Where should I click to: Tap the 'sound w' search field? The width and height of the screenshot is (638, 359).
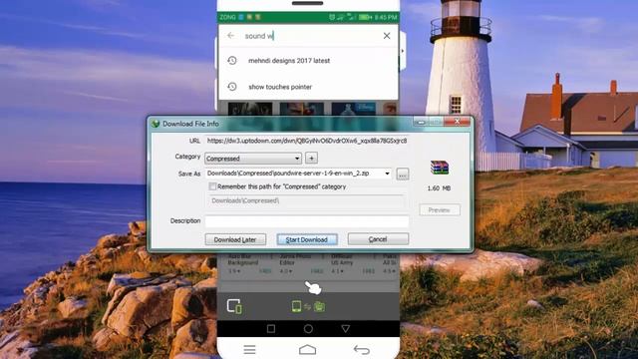[309, 36]
